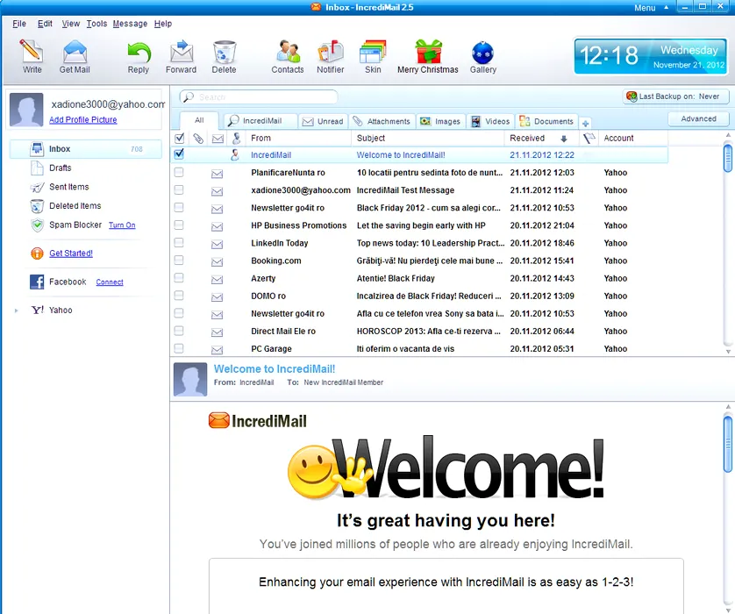Add a new filter tab with plus
The height and width of the screenshot is (614, 735).
[x=585, y=124]
